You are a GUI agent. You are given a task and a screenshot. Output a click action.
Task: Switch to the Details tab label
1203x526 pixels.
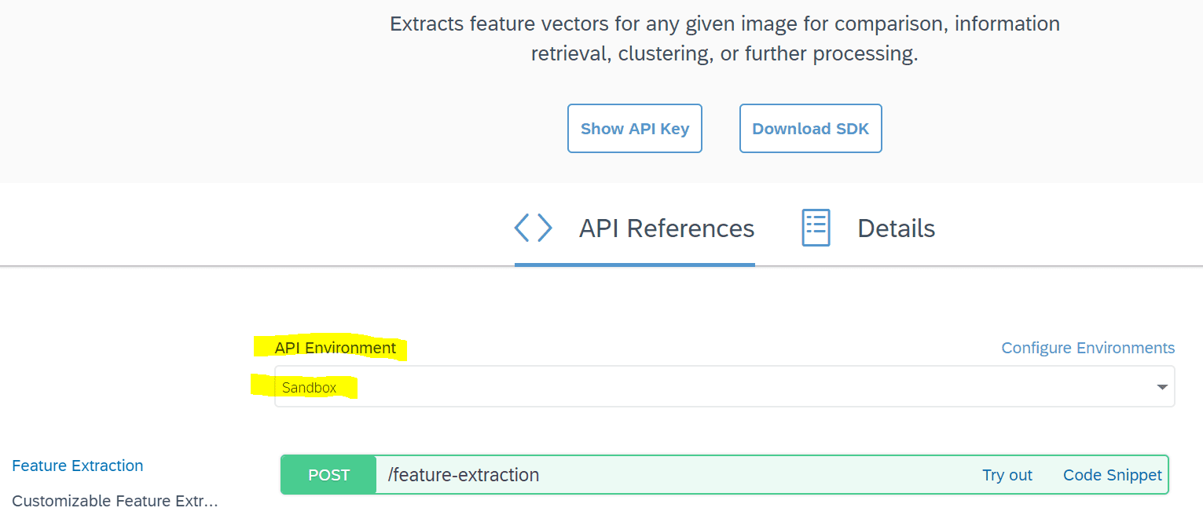(896, 228)
